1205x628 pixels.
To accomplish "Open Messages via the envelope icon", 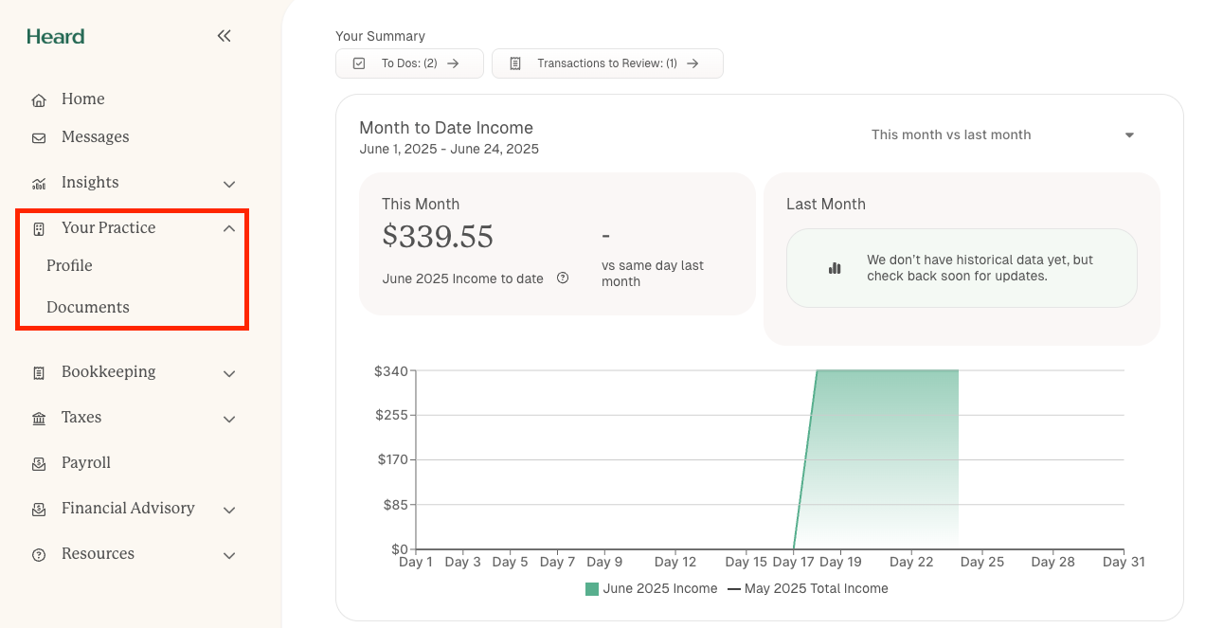I will [38, 136].
